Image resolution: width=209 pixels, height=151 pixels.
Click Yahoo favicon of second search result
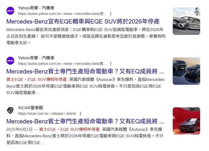pyautogui.click(x=10, y=61)
